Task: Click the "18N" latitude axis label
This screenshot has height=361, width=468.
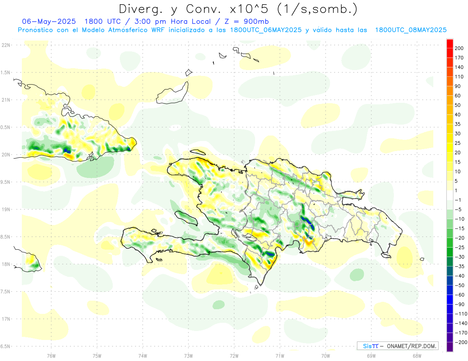Action: [x=6, y=264]
